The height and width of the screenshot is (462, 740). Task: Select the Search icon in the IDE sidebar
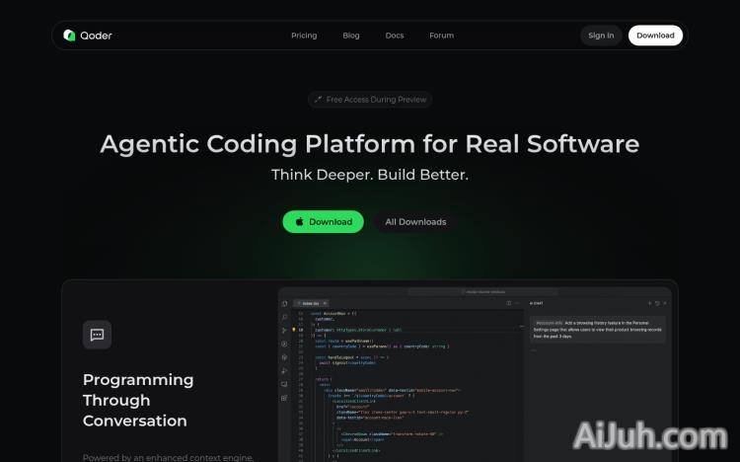pos(284,317)
